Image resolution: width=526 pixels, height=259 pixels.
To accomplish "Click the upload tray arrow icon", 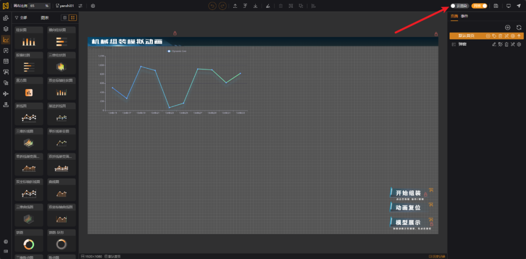I will [235, 6].
